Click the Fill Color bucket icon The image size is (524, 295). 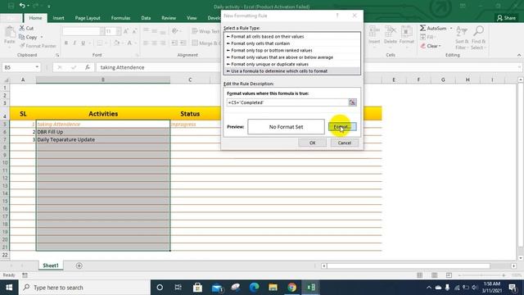[x=116, y=43]
